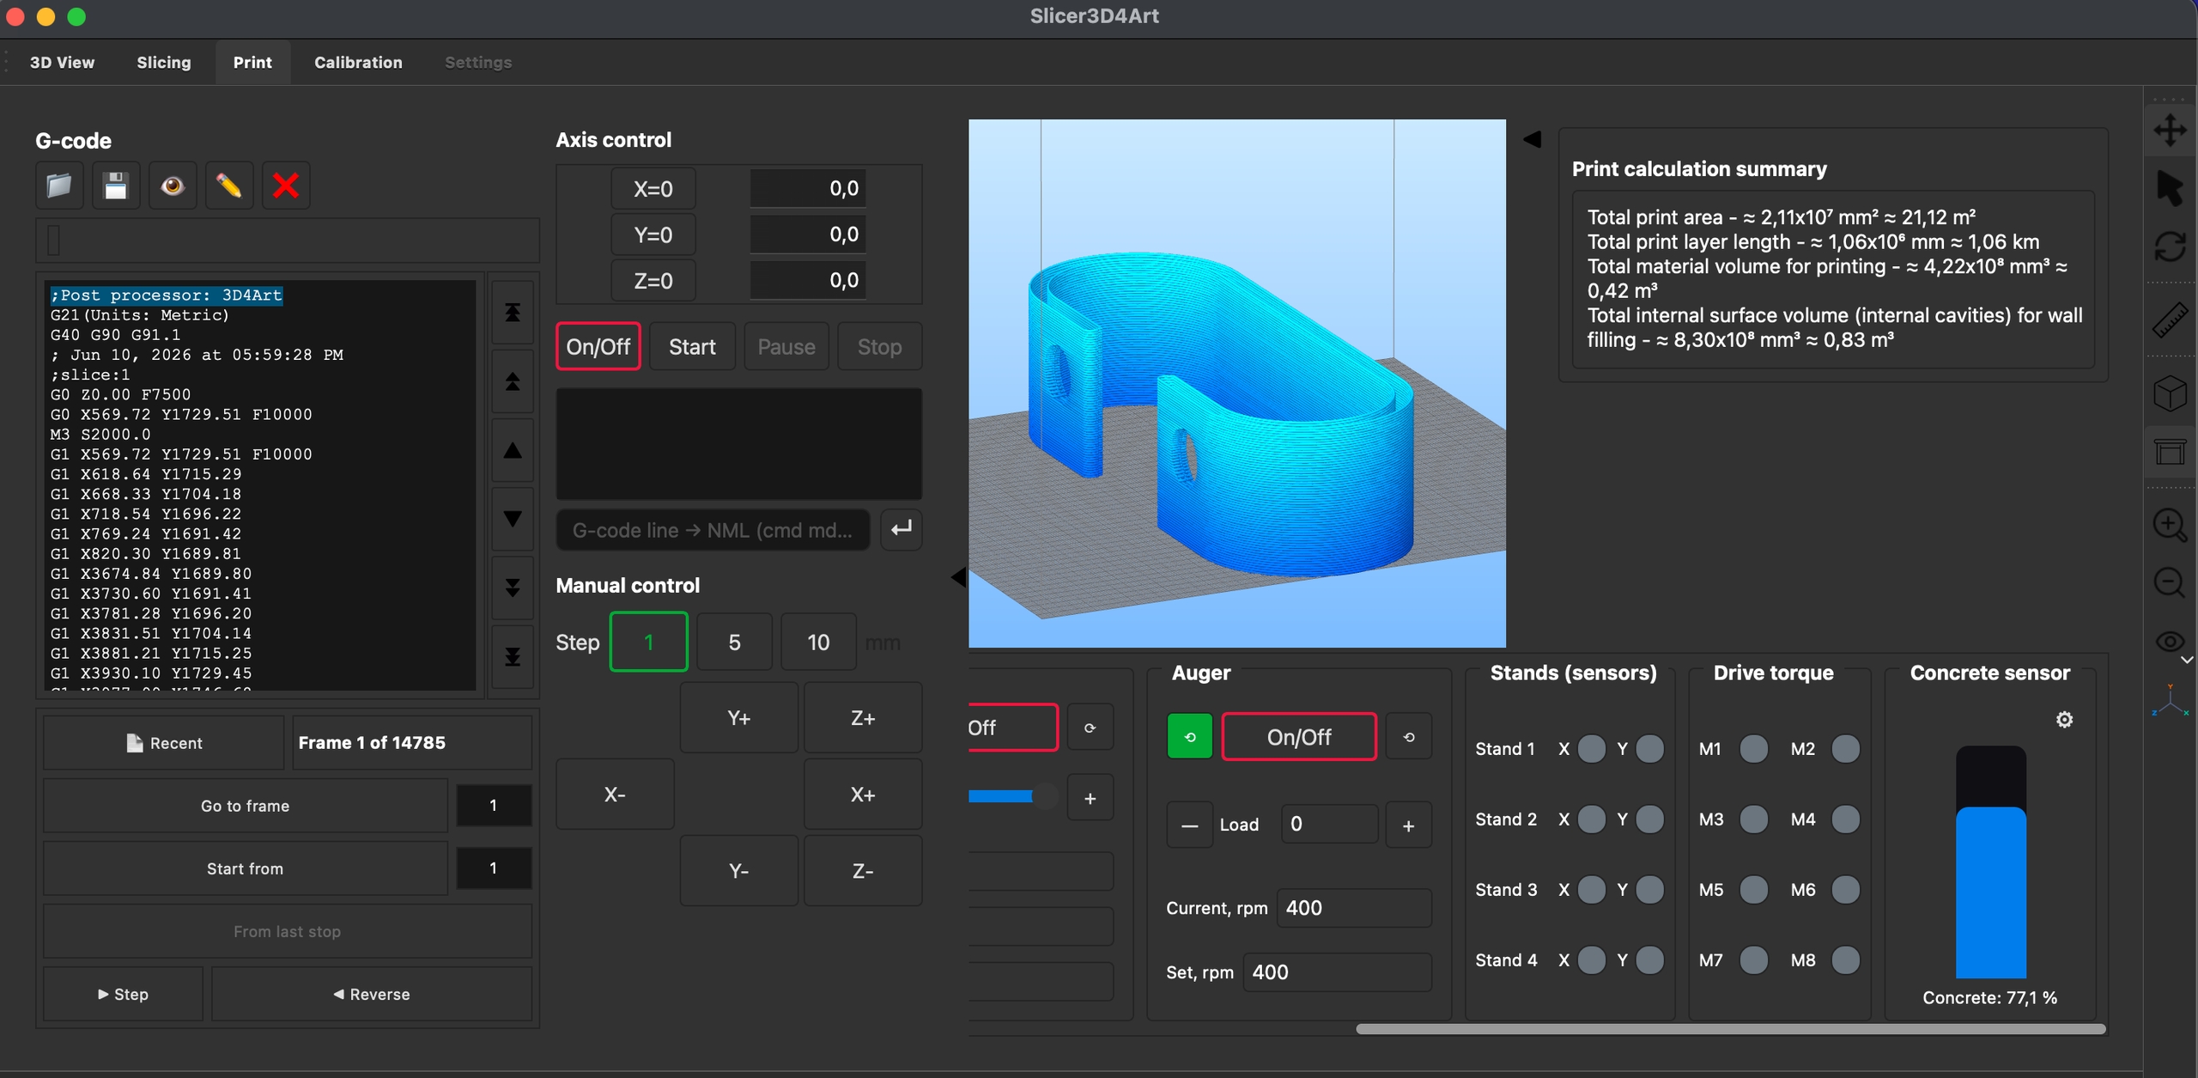This screenshot has height=1078, width=2198.
Task: Select step size 1 mm
Action: coord(648,643)
